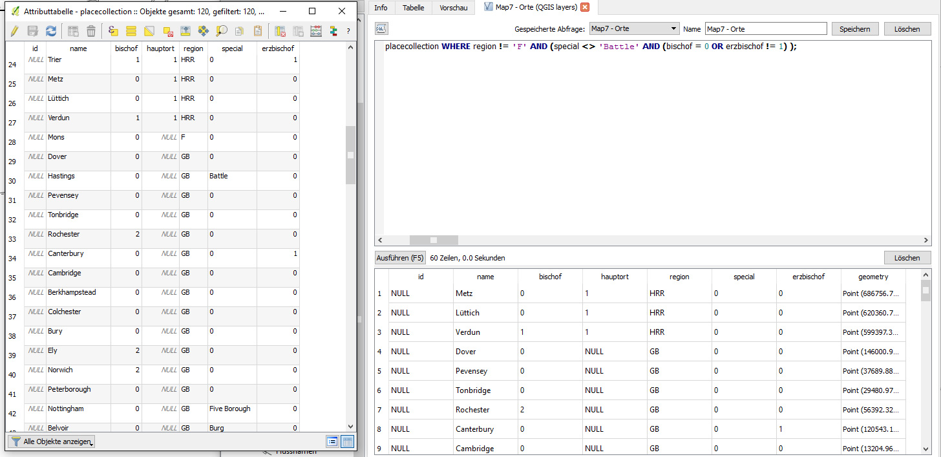
Task: Paste features from clipboard icon
Action: pyautogui.click(x=258, y=31)
